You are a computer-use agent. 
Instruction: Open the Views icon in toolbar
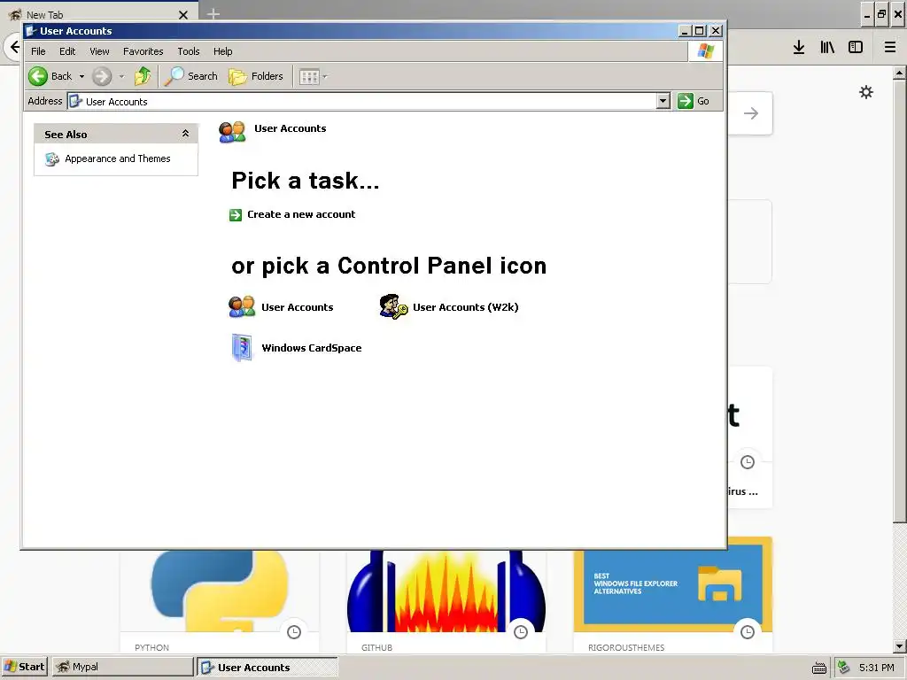coord(309,77)
